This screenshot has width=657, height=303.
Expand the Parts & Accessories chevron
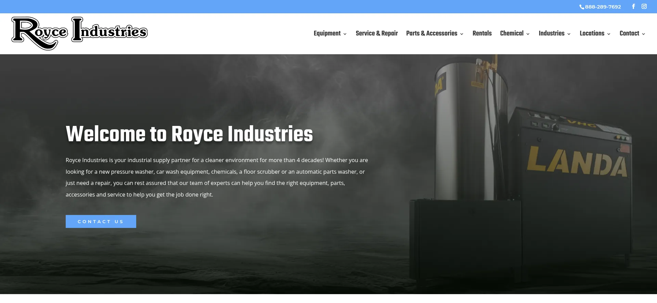462,34
